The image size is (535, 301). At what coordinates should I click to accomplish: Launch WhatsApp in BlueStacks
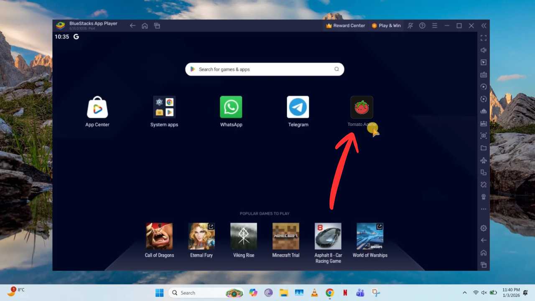tap(231, 107)
